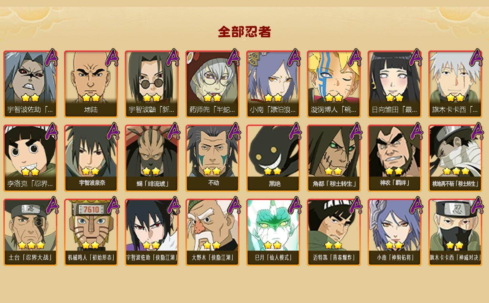Open the 大野木「侠隐江湖」 card

[212, 232]
